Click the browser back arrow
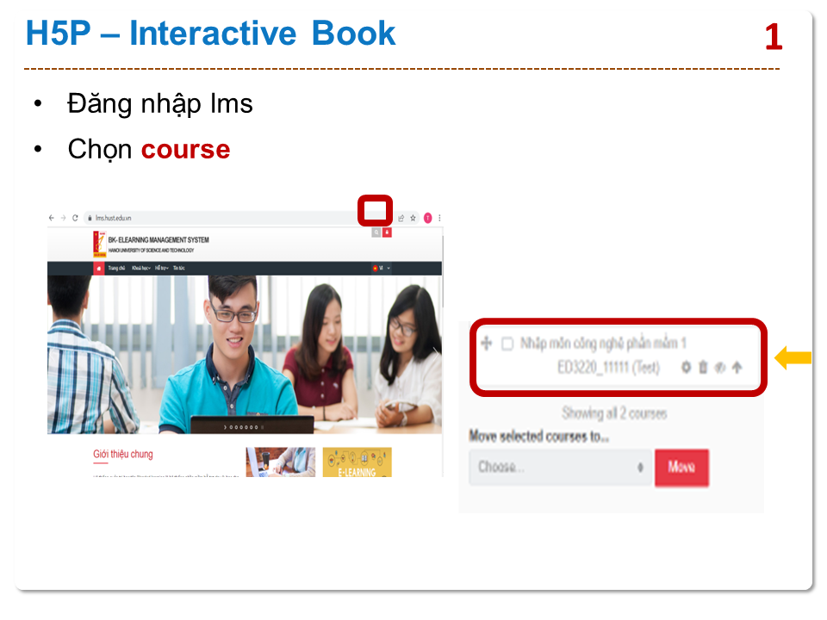 click(52, 218)
